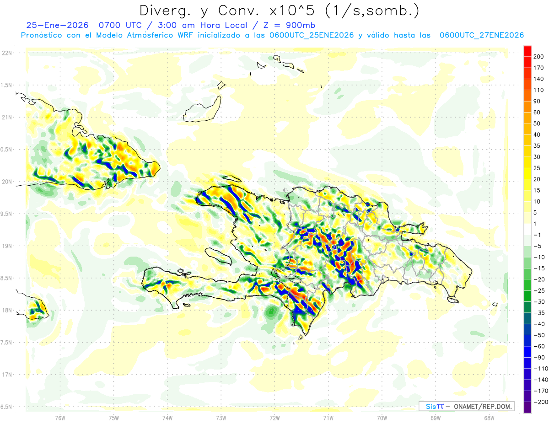The image size is (549, 424).
Task: Click the colorbar value '-40'
Action: click(540, 324)
